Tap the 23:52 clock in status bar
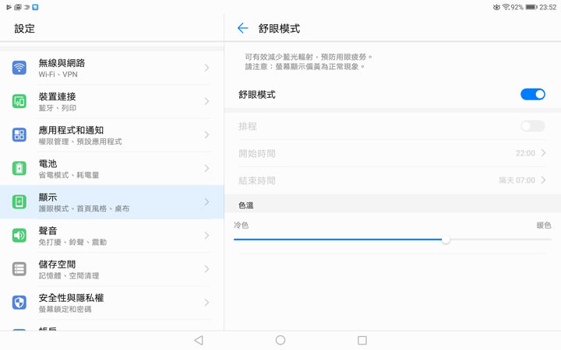561x350 pixels. [x=548, y=7]
